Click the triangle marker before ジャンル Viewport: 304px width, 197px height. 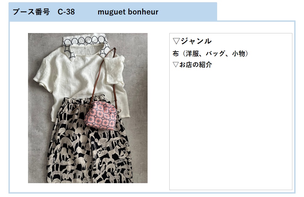(176, 41)
